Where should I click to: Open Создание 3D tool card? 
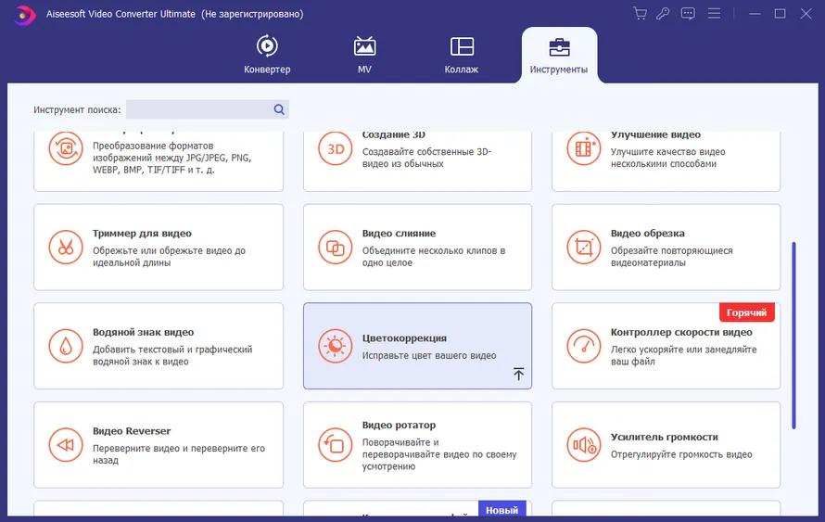tap(417, 161)
